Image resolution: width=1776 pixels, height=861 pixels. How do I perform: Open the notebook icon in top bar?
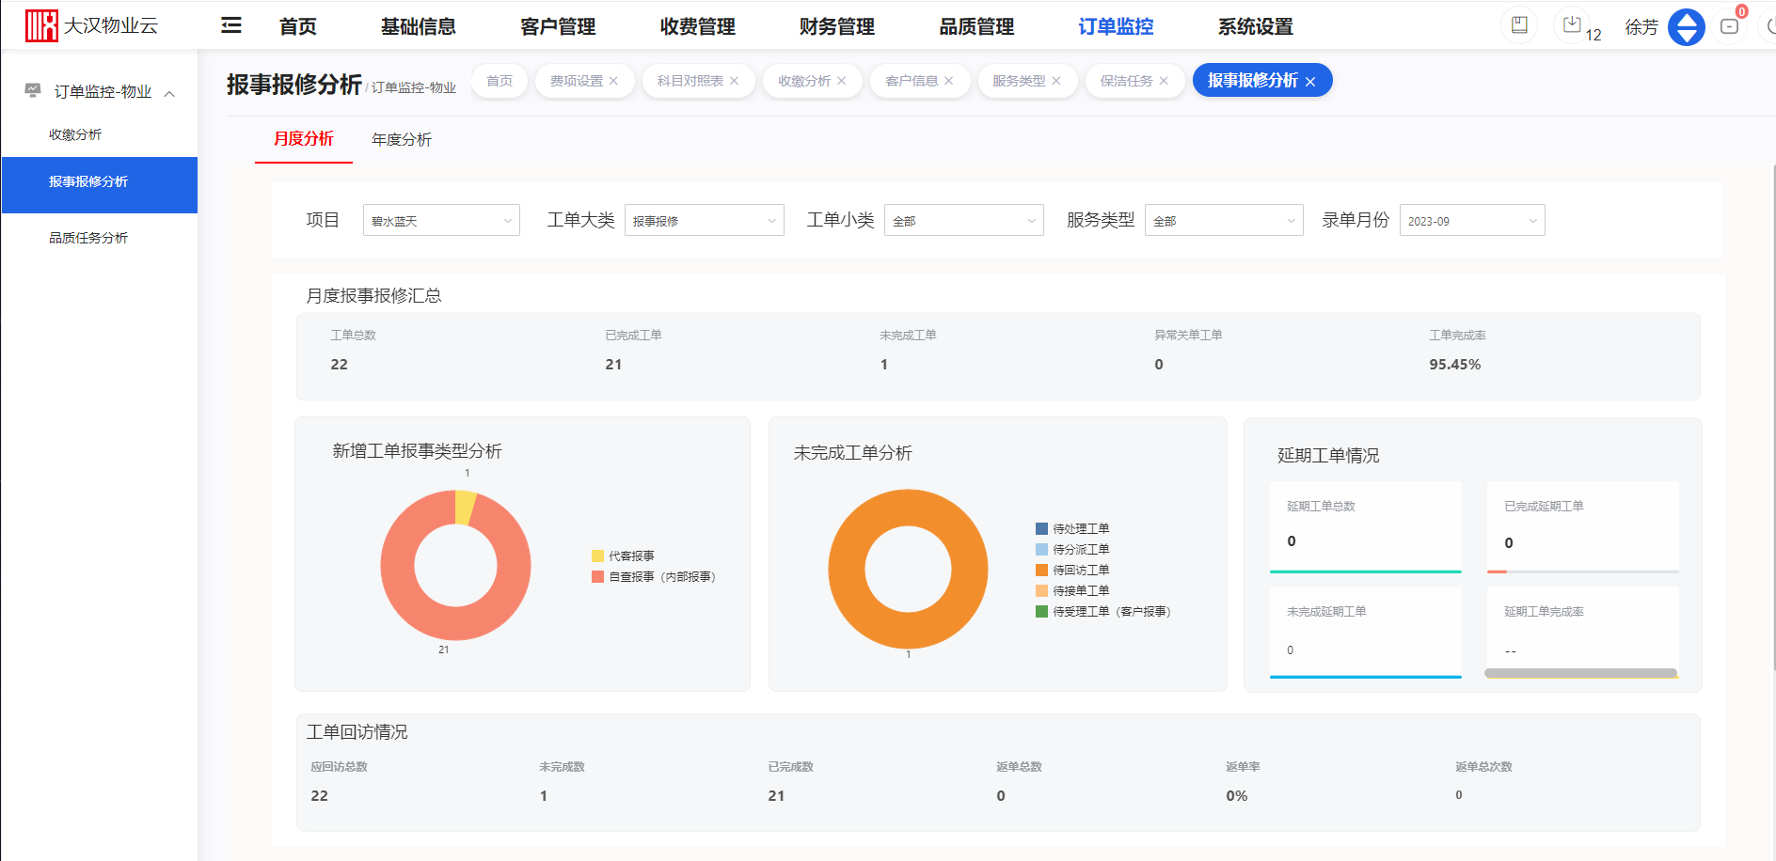click(1518, 25)
